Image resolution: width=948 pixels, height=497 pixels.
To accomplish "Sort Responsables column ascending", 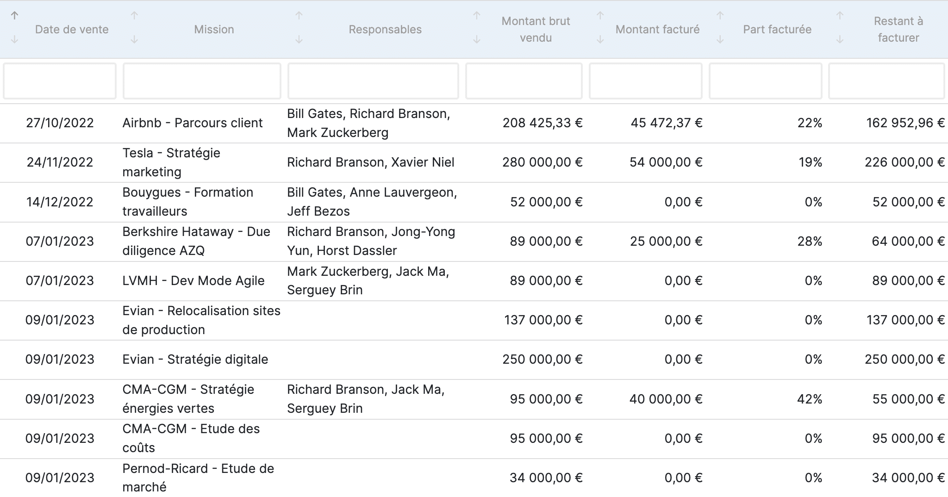I will point(299,16).
